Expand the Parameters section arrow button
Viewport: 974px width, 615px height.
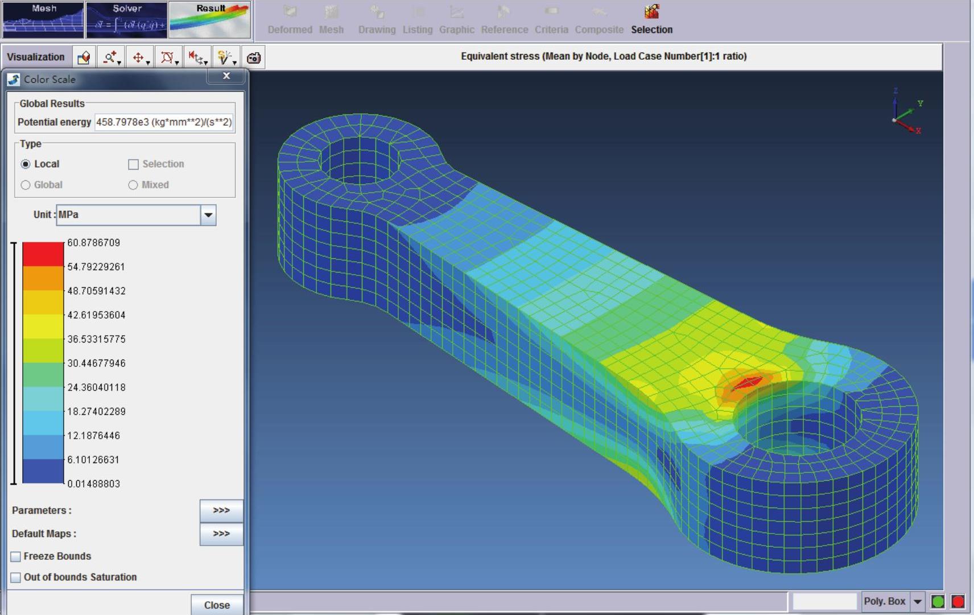click(221, 510)
